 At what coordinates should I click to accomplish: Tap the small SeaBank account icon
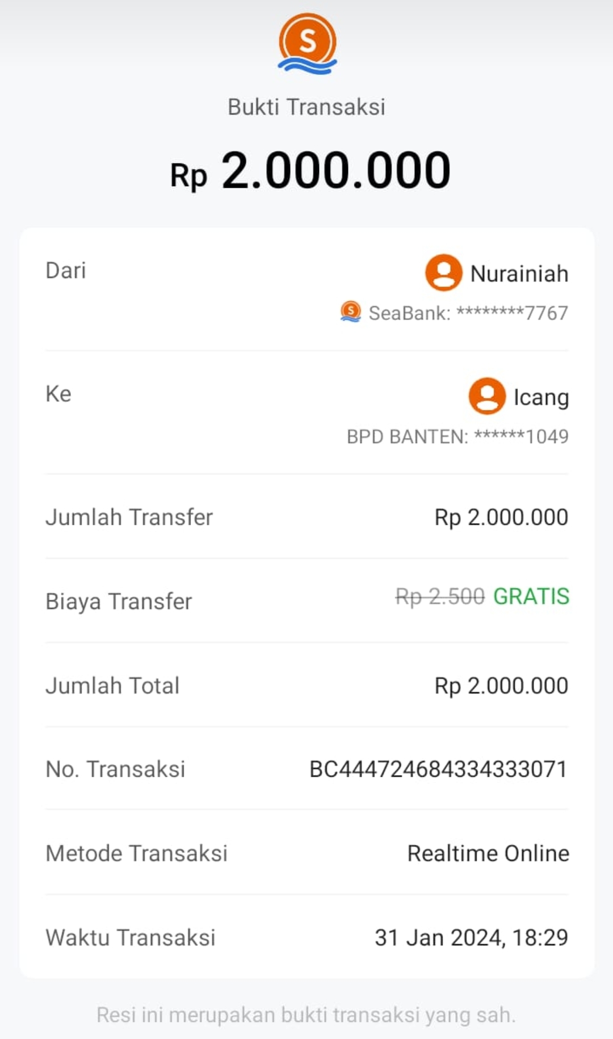pyautogui.click(x=350, y=312)
